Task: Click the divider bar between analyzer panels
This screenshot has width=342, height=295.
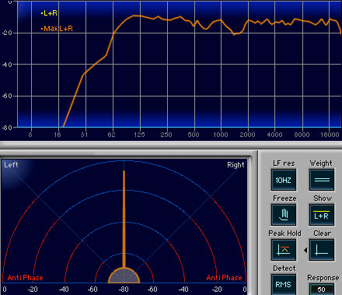Action: (171, 145)
